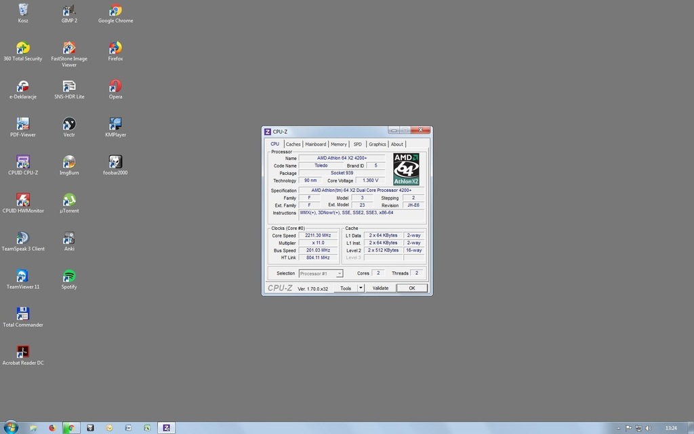Viewport: 694px width, 434px height.
Task: Click the Bus Speed value '201.03 MHz'
Action: tap(318, 250)
